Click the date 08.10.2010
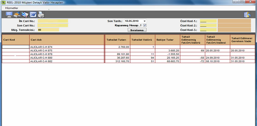The image size is (257, 126). coord(213,62)
